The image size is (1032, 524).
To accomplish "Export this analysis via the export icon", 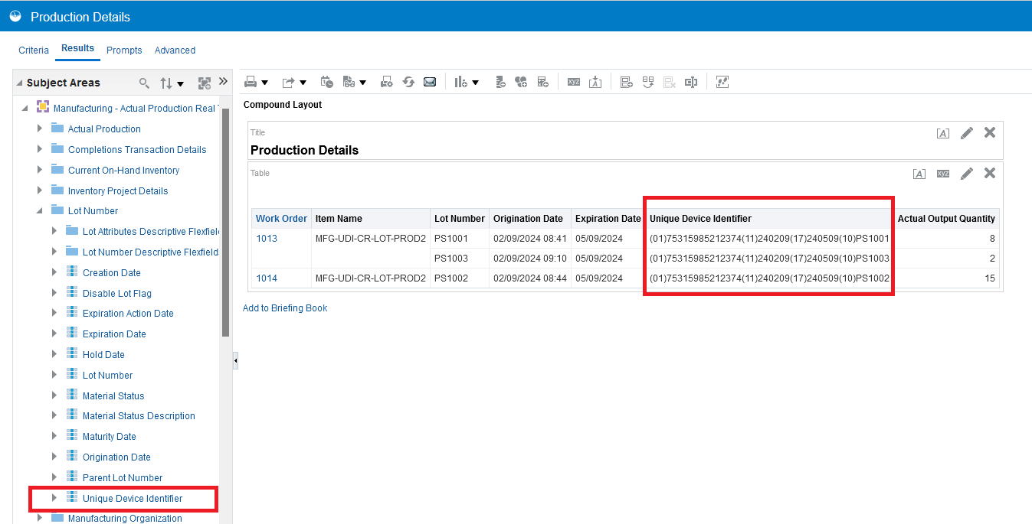I will (x=289, y=81).
